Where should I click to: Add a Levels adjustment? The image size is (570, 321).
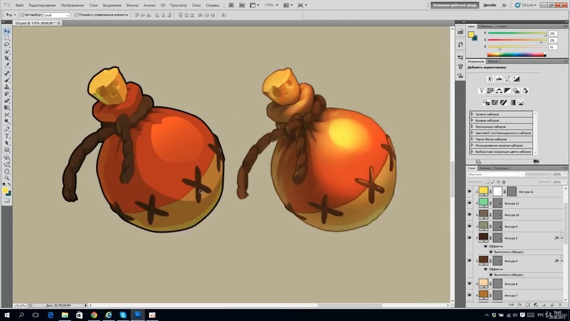(499, 79)
